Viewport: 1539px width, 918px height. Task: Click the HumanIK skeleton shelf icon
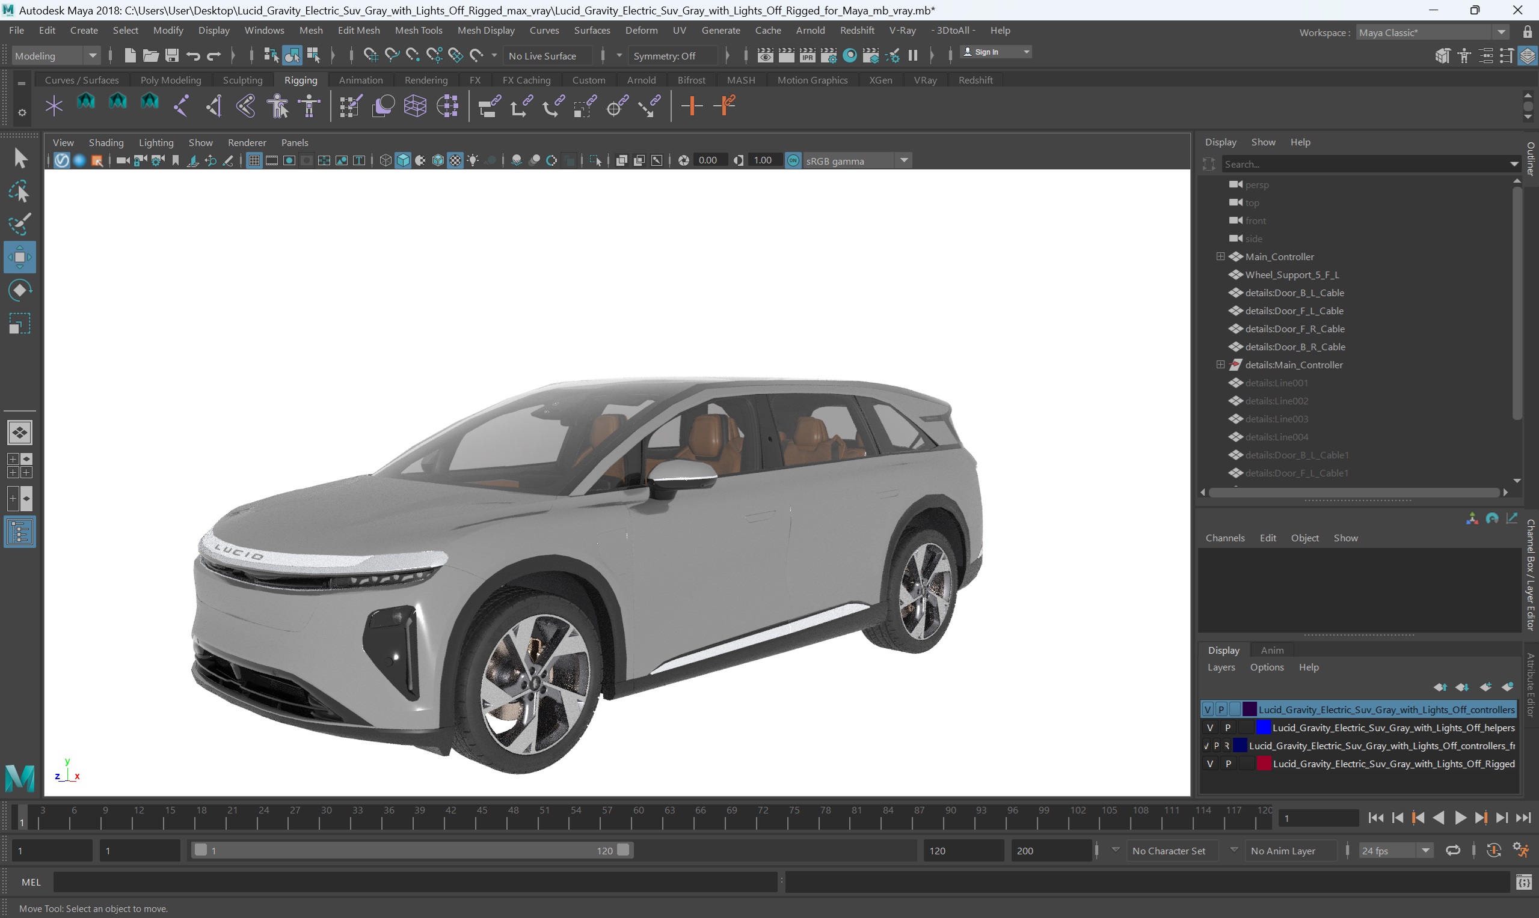tap(310, 106)
